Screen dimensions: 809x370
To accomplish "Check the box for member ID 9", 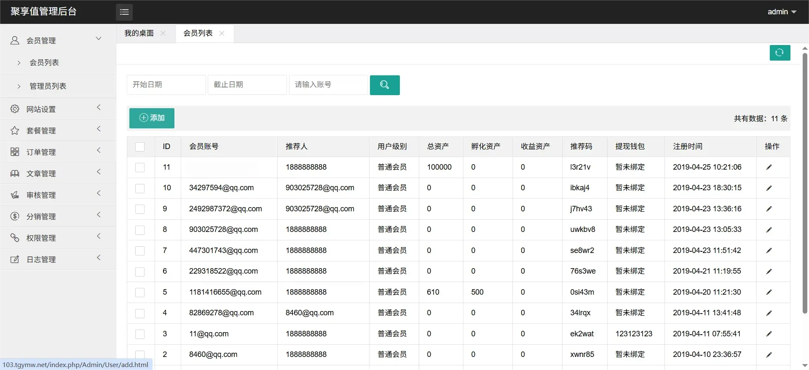I will (x=140, y=209).
